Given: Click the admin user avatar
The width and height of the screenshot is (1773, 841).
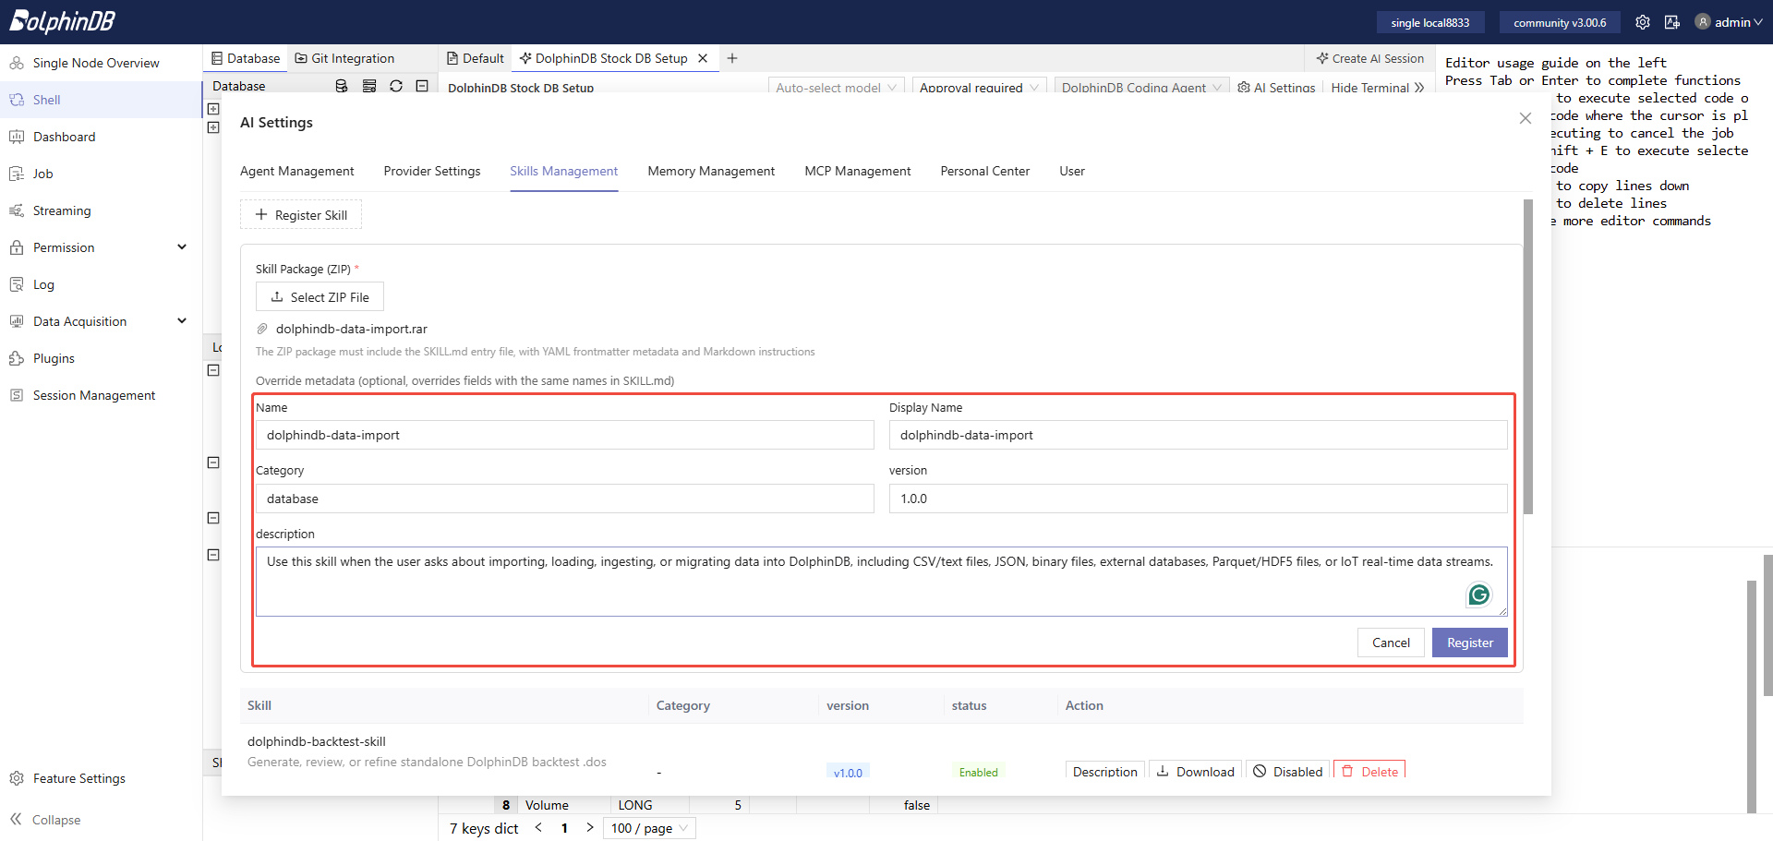Looking at the screenshot, I should coord(1703,22).
